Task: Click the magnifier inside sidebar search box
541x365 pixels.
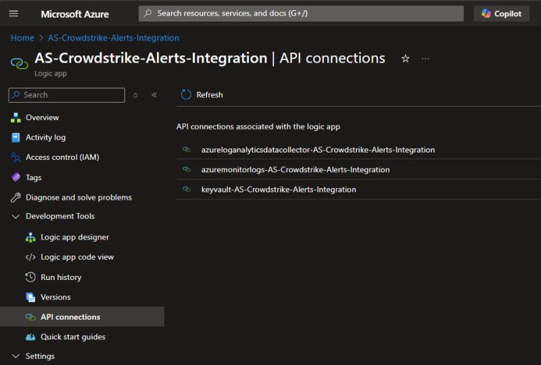Action: coord(16,94)
